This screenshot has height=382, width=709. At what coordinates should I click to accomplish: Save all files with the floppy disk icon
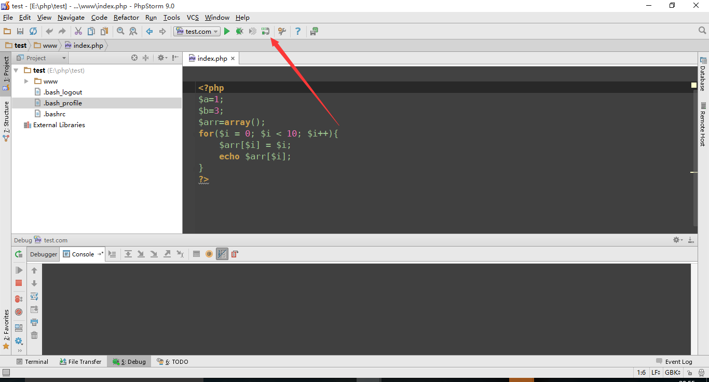coord(20,32)
